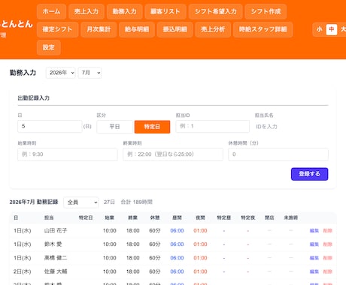The height and width of the screenshot is (285, 346).
Task: Click 60分 休憩 value in 佐藤 大輔 row
Action: 155,271
